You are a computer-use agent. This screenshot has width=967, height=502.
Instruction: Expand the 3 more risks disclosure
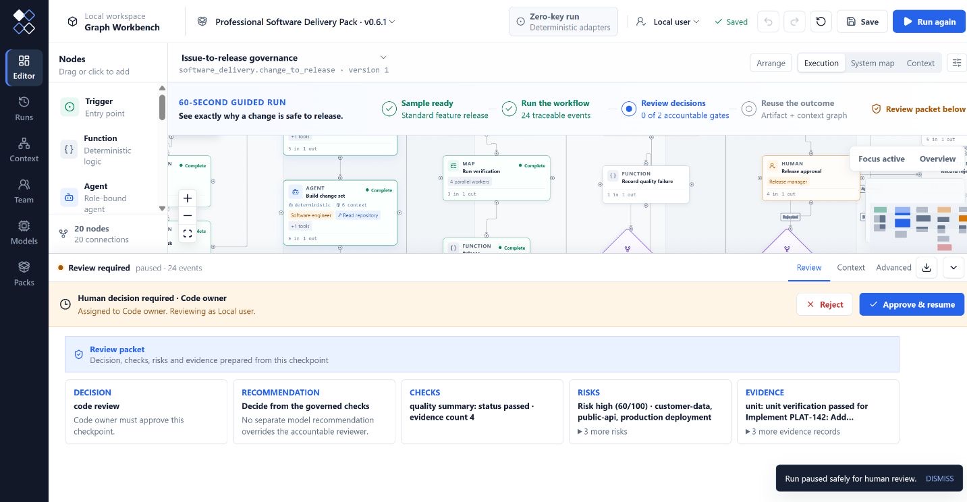point(603,432)
